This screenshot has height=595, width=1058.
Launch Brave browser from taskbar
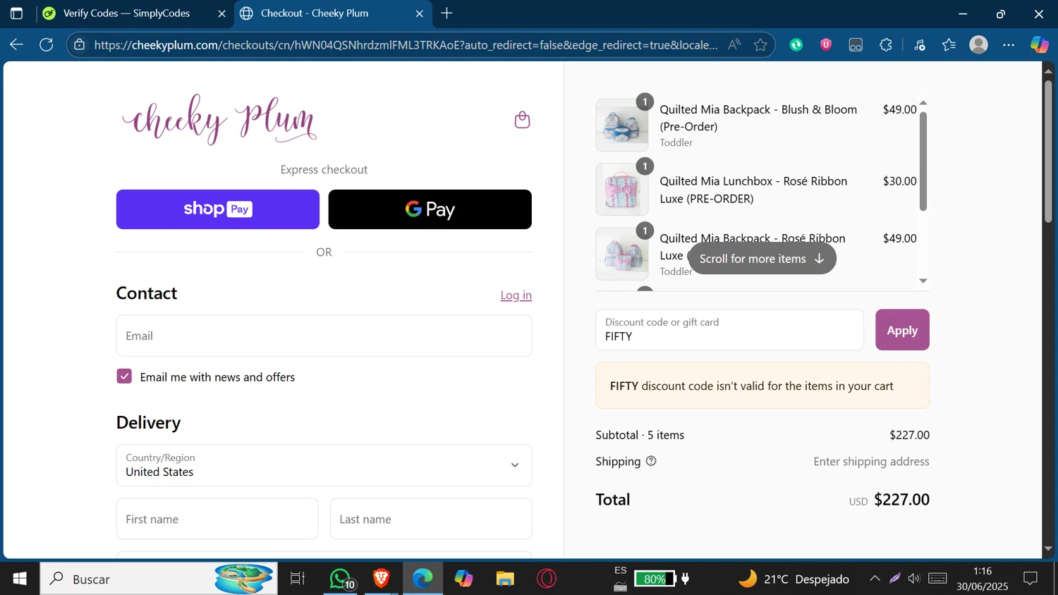pyautogui.click(x=382, y=579)
